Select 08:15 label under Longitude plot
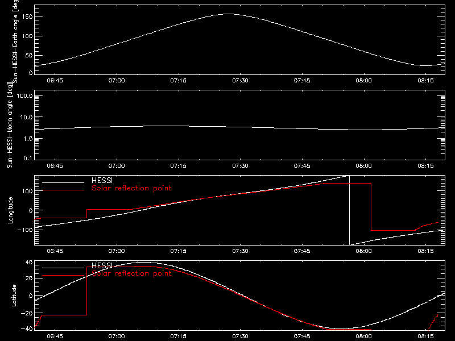This screenshot has width=455, height=341. click(425, 251)
